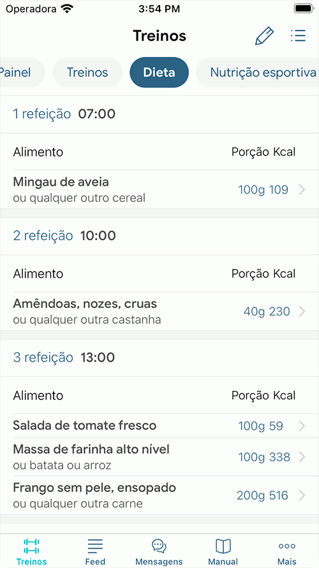The width and height of the screenshot is (319, 568).
Task: Expand Frango sem pele, ensopado chevron
Action: click(302, 495)
